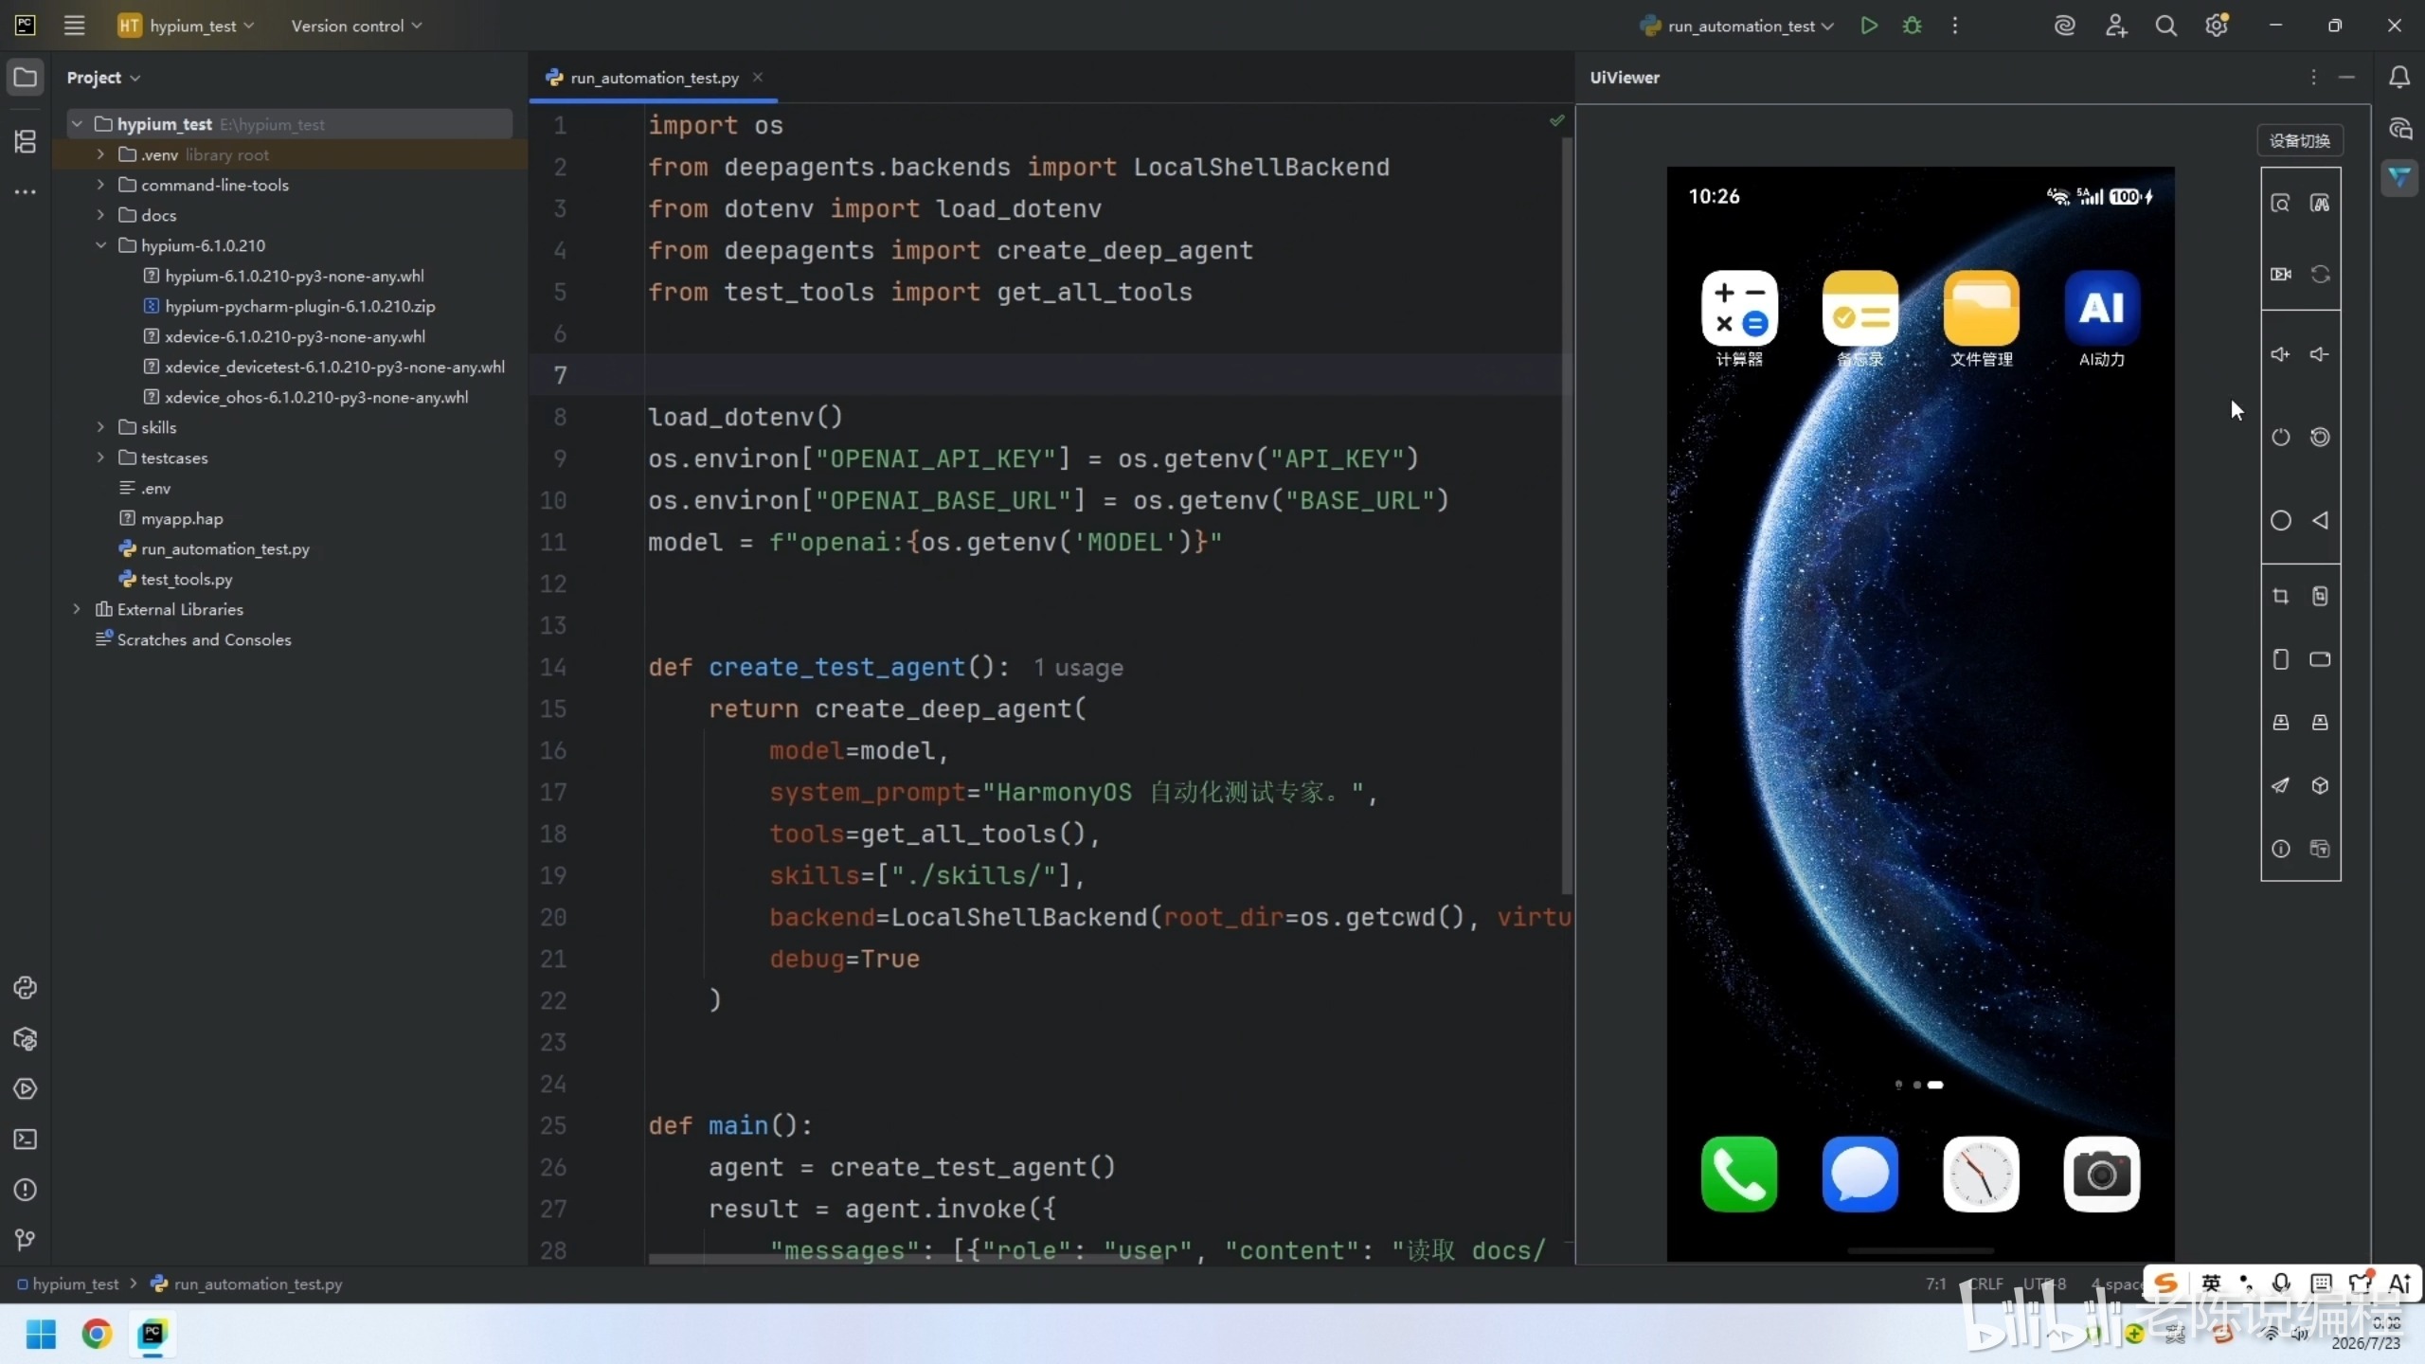Open the Windows Start menu
Screen dimensions: 2425x1364
point(41,1334)
